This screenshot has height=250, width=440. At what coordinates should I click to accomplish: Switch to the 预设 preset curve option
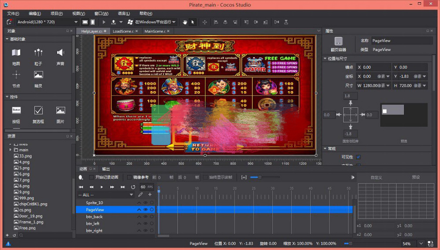tap(416, 177)
